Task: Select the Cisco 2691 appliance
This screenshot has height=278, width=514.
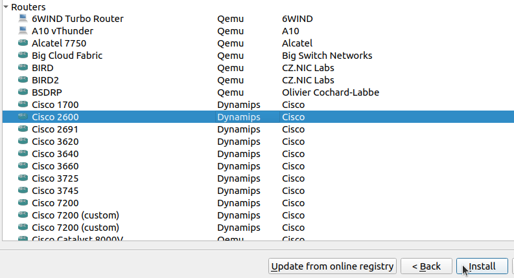Action: point(55,129)
